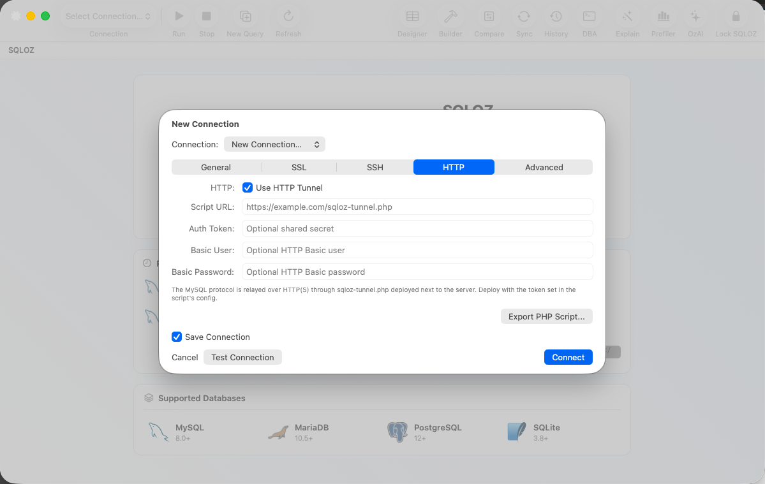The width and height of the screenshot is (765, 484).
Task: Click Export PHP Script button
Action: [546, 316]
